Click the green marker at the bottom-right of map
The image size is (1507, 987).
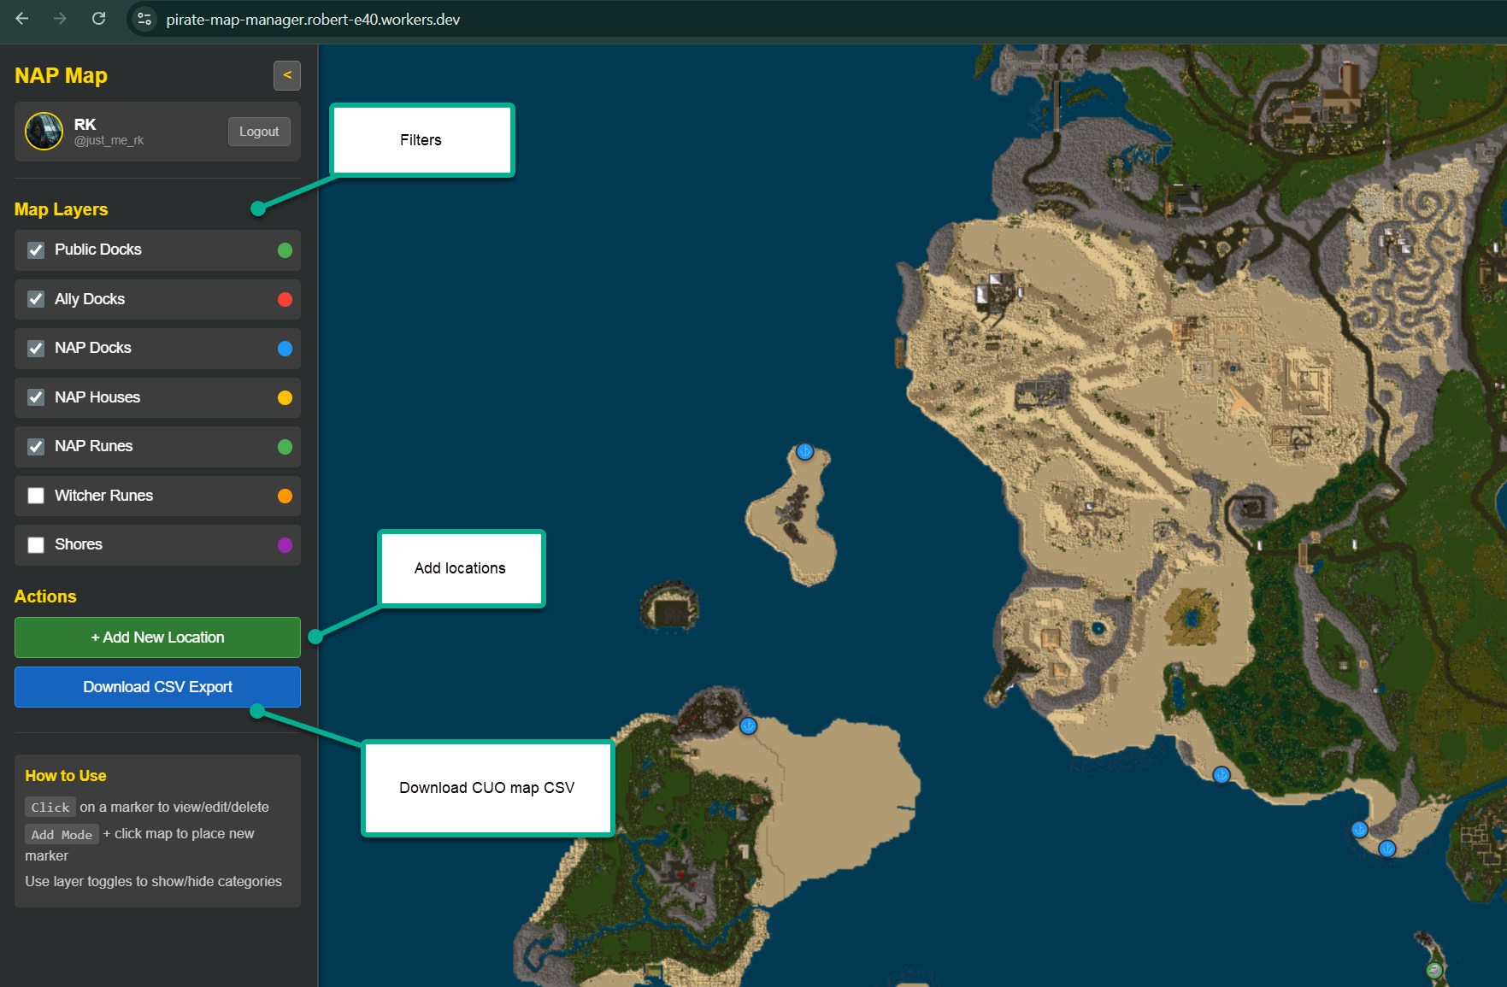[1433, 970]
